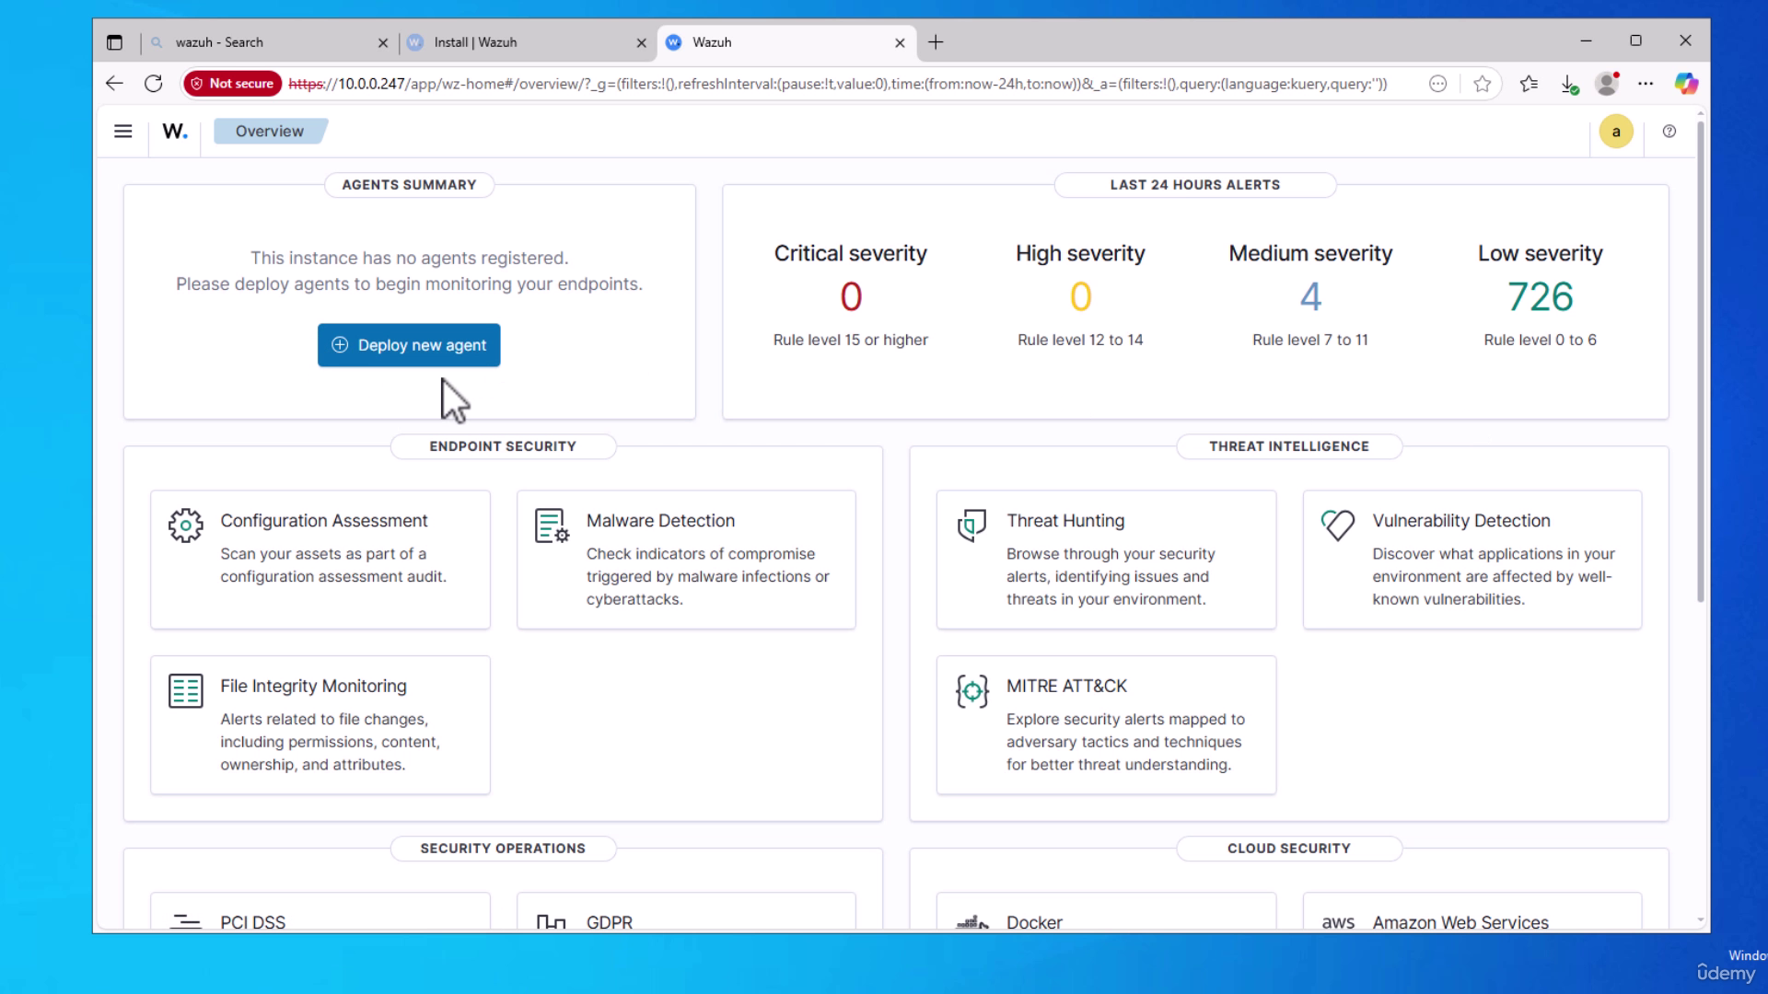Open the hamburger navigation menu

[x=122, y=132]
